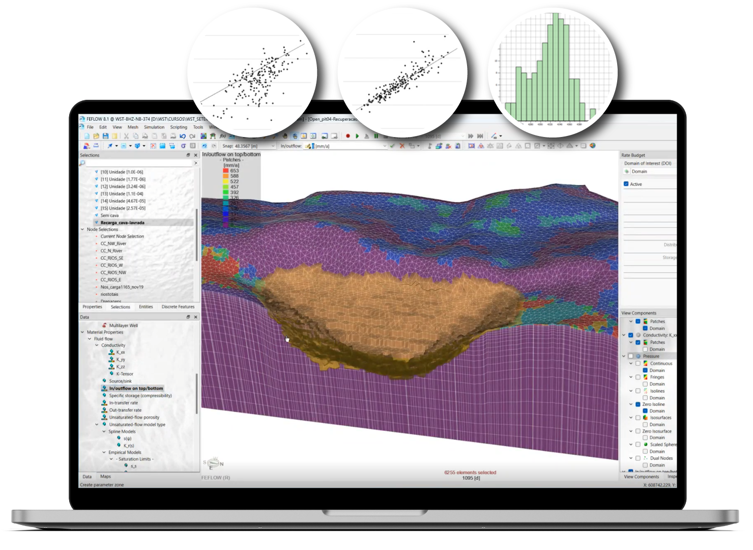Open the Simulation menu
Viewport: 753px width, 550px height.
pyautogui.click(x=154, y=127)
